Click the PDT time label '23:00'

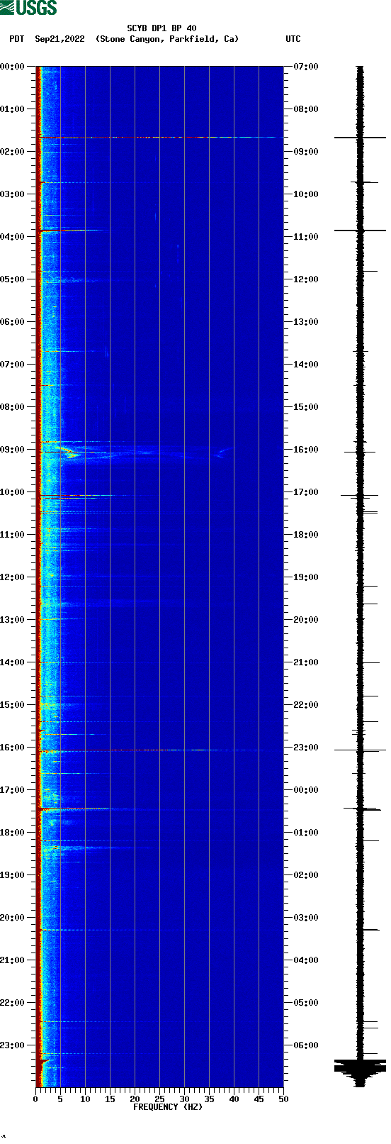pos(13,1045)
